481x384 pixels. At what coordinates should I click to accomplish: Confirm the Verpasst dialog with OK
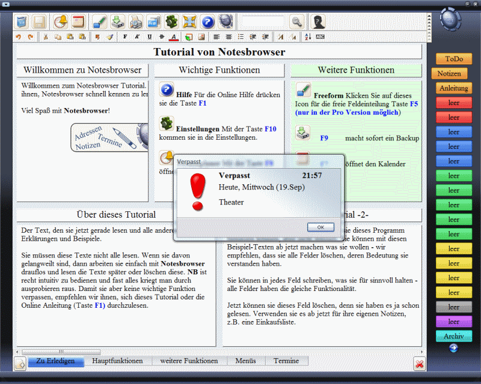point(320,227)
